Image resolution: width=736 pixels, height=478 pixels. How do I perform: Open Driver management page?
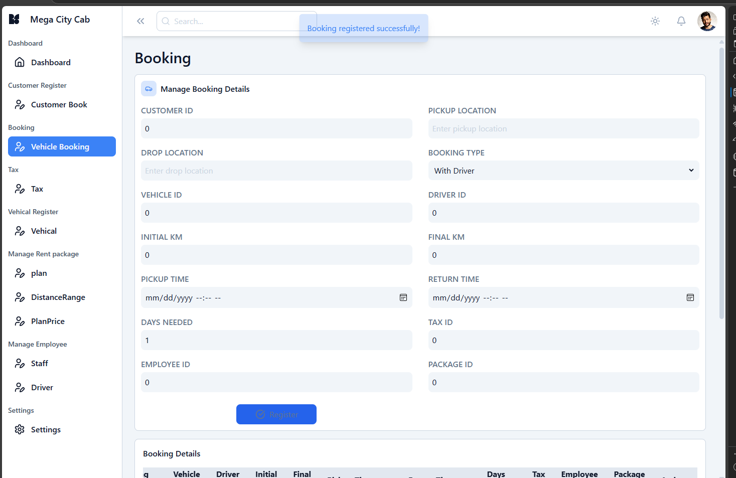coord(62,387)
